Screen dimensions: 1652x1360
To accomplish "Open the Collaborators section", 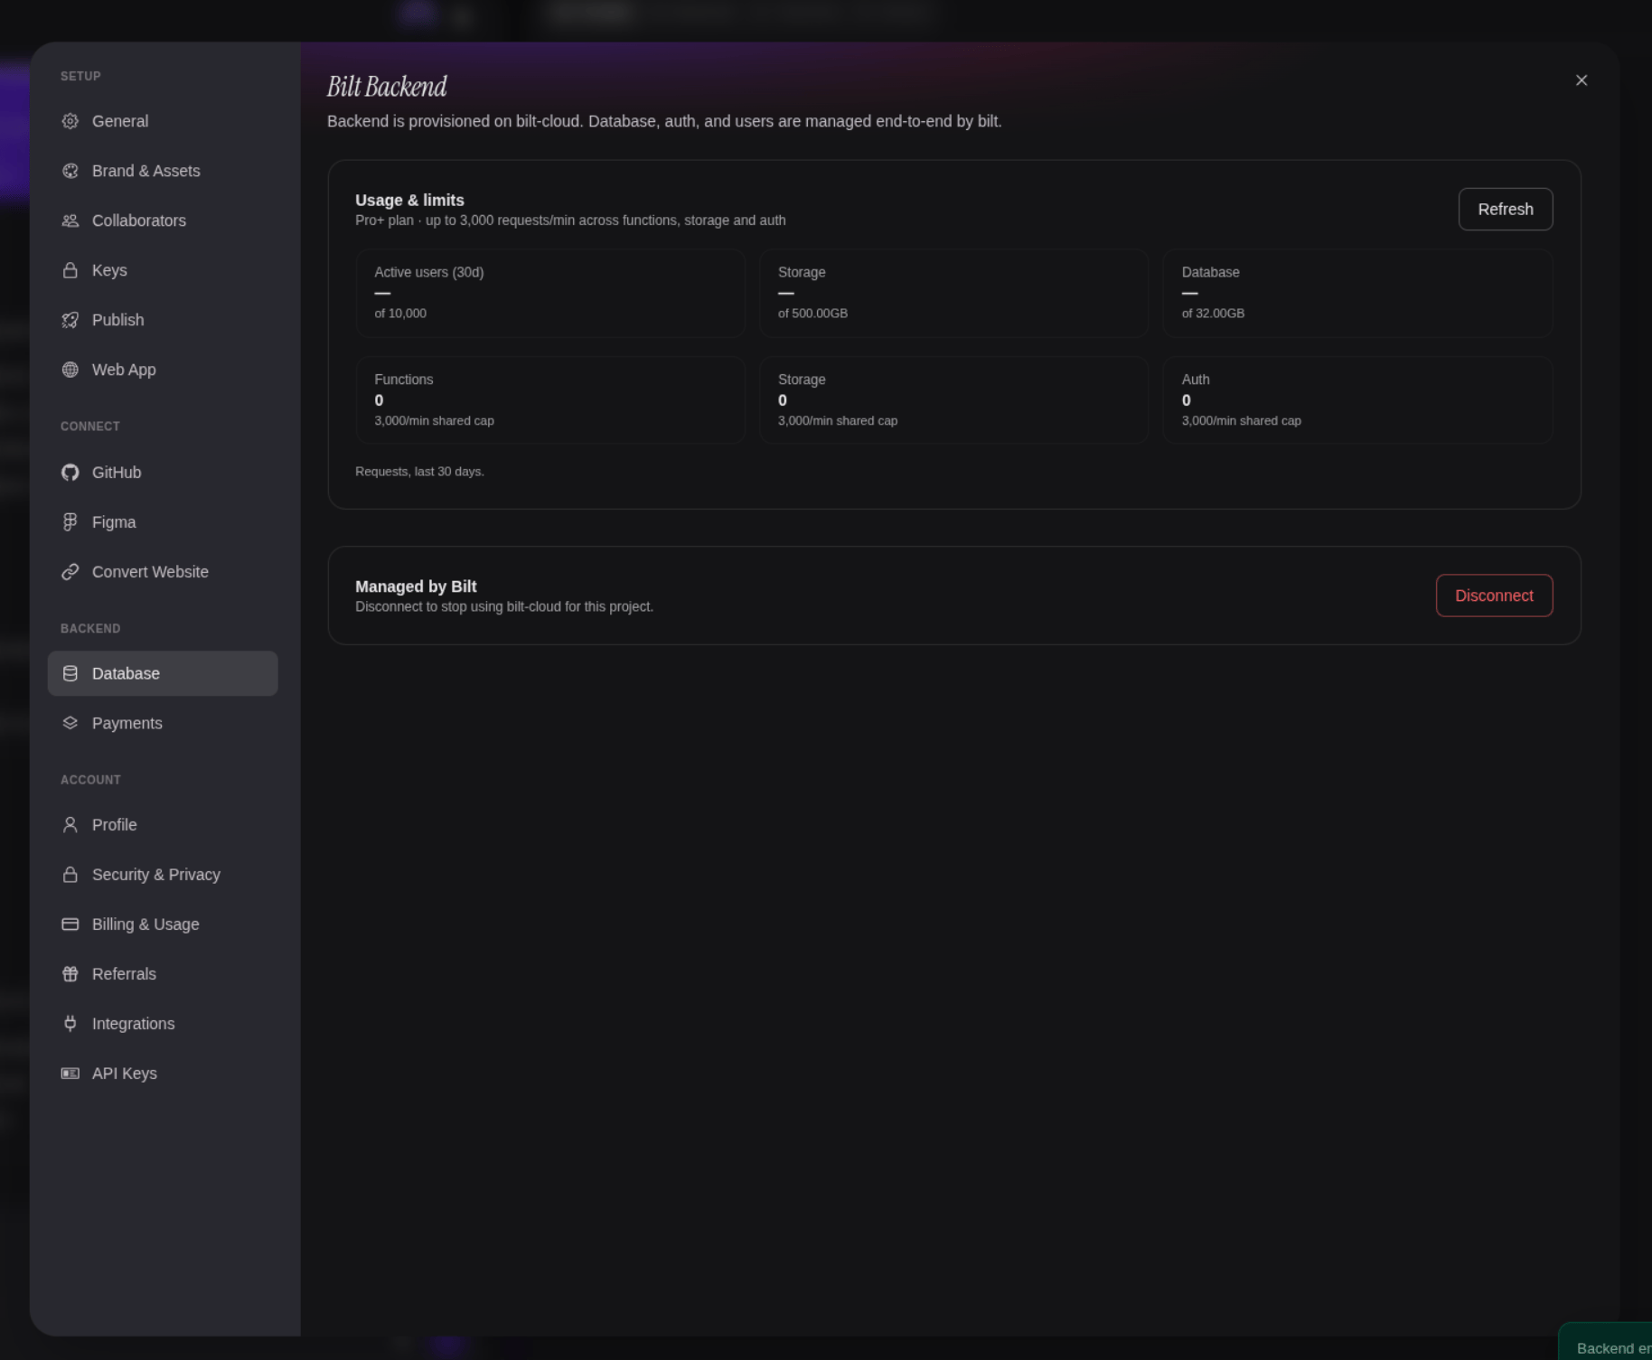I will pos(163,220).
